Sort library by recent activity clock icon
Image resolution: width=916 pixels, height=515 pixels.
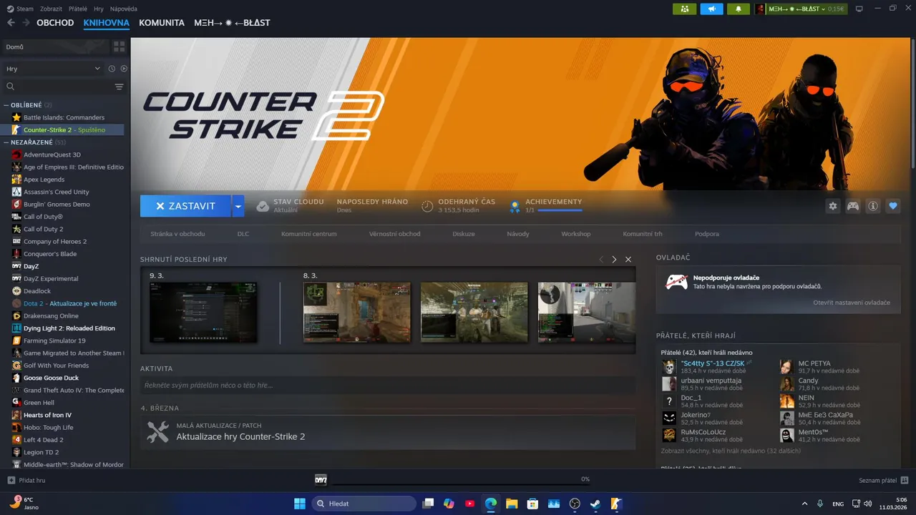point(112,69)
